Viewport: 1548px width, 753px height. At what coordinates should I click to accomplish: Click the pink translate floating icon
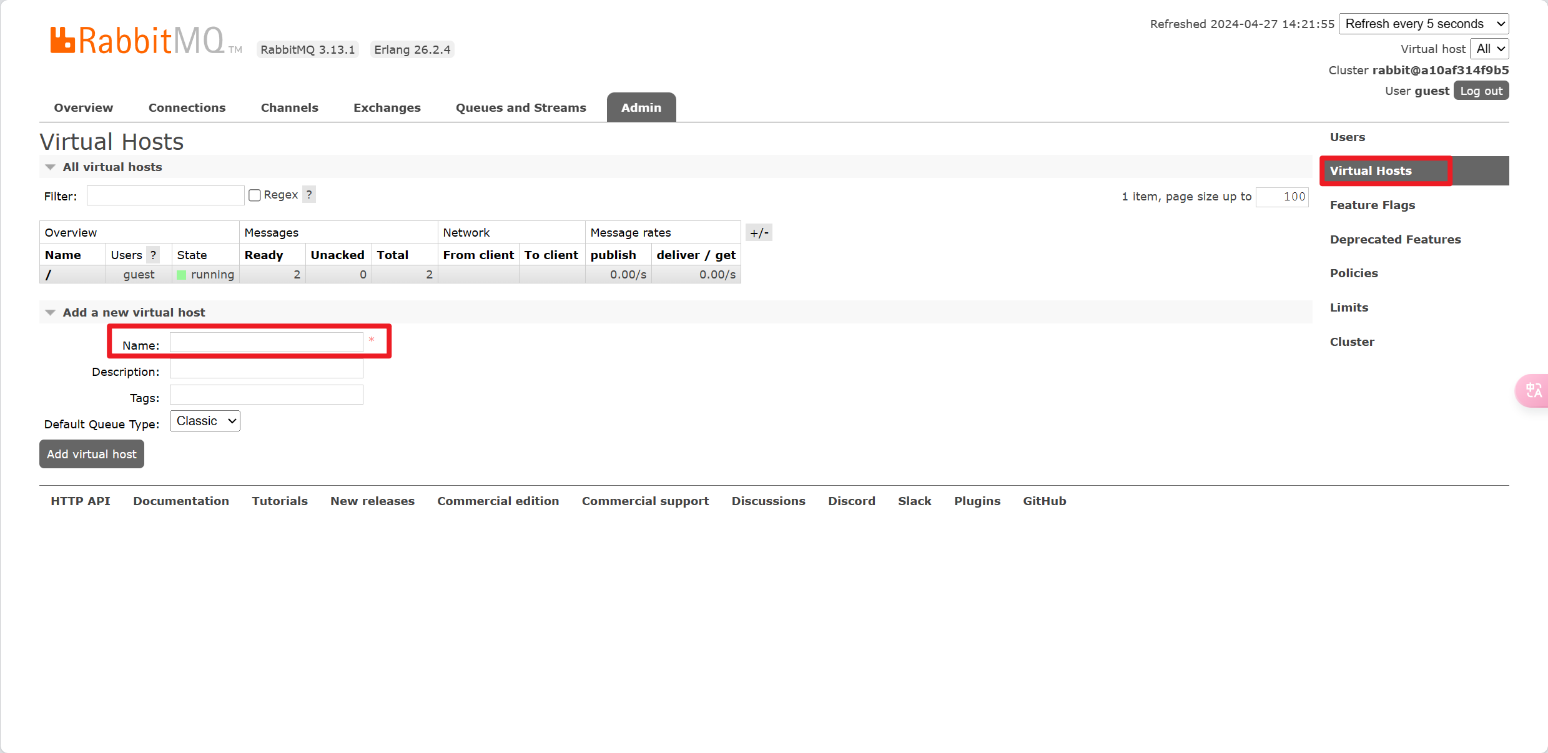click(1533, 391)
